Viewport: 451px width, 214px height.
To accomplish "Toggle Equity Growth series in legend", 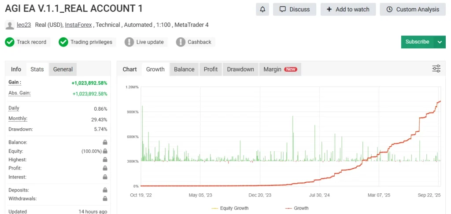I will [230, 208].
